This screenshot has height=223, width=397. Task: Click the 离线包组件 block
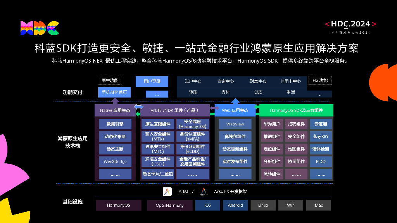[235, 137]
